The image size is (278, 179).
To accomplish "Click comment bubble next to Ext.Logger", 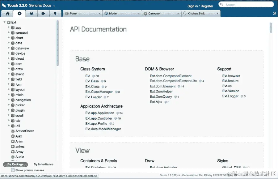I will 242,96.
